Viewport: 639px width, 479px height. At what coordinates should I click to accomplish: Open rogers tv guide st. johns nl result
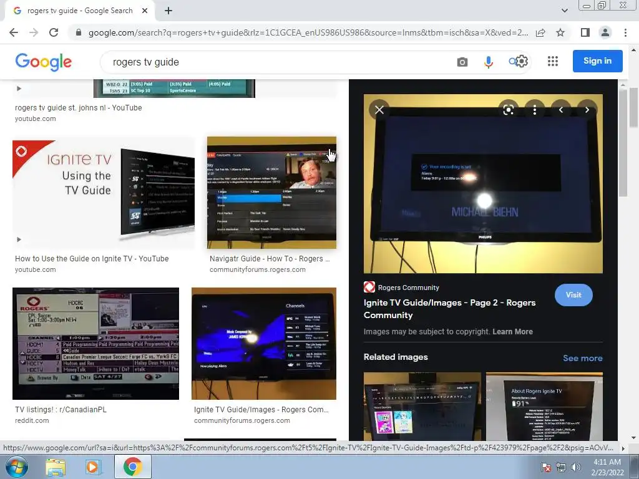pos(78,108)
